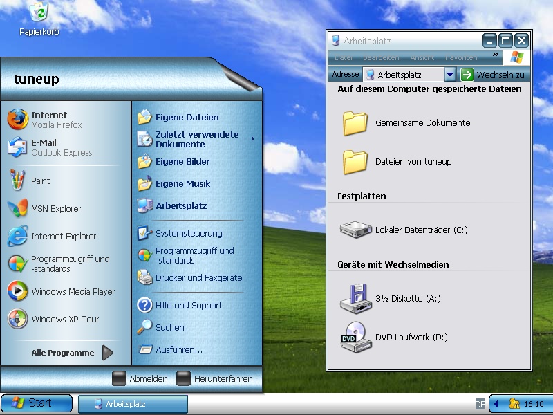
Task: Click Arbeitsplatz taskbar button
Action: pos(133,404)
